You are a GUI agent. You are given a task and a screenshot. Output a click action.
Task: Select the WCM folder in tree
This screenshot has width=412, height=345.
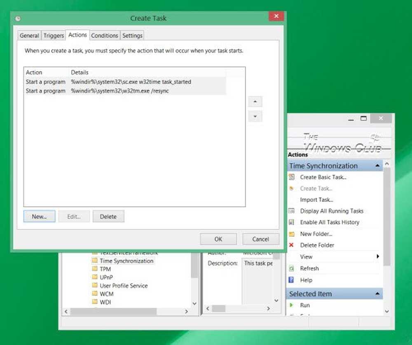tap(106, 294)
